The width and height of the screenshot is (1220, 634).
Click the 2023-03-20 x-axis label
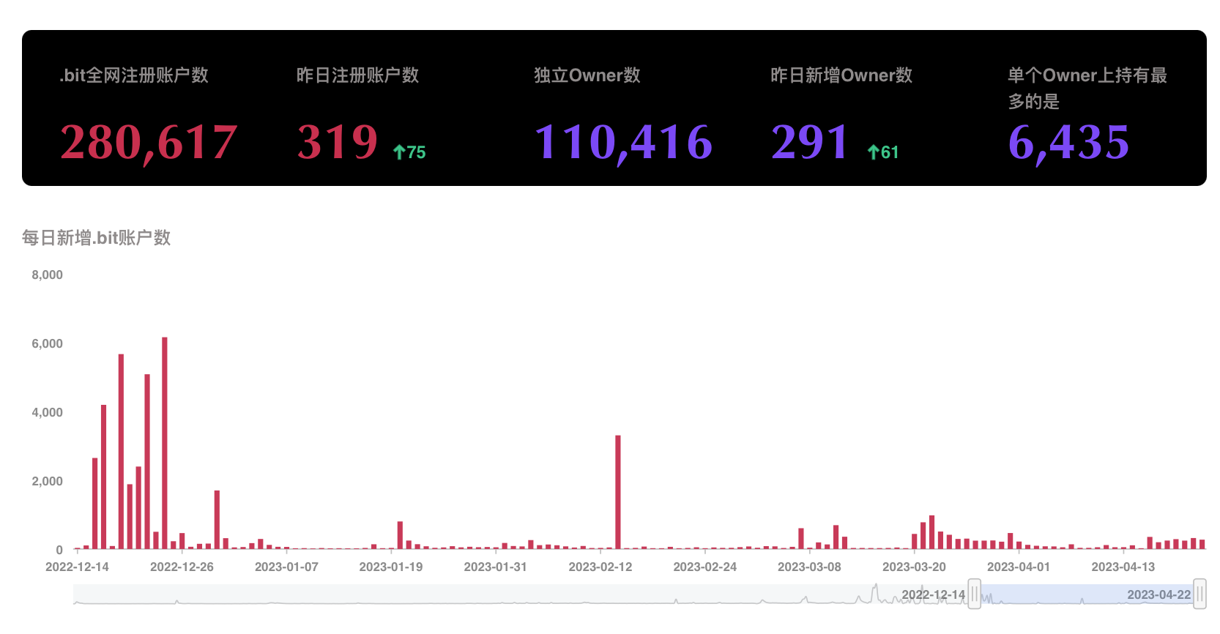pyautogui.click(x=914, y=567)
